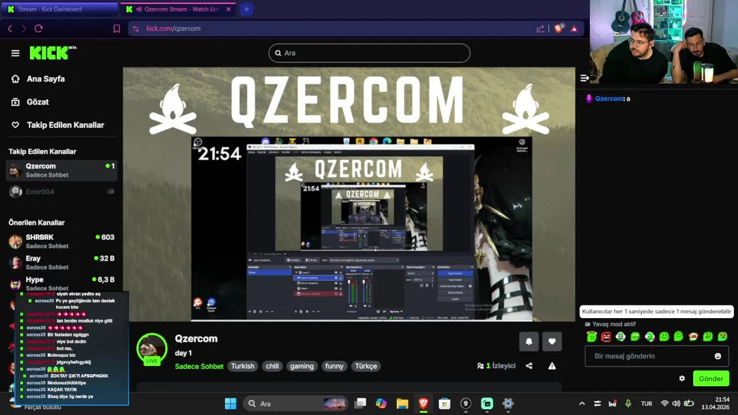Toggle following with the heart button
Image resolution: width=738 pixels, height=415 pixels.
point(552,341)
